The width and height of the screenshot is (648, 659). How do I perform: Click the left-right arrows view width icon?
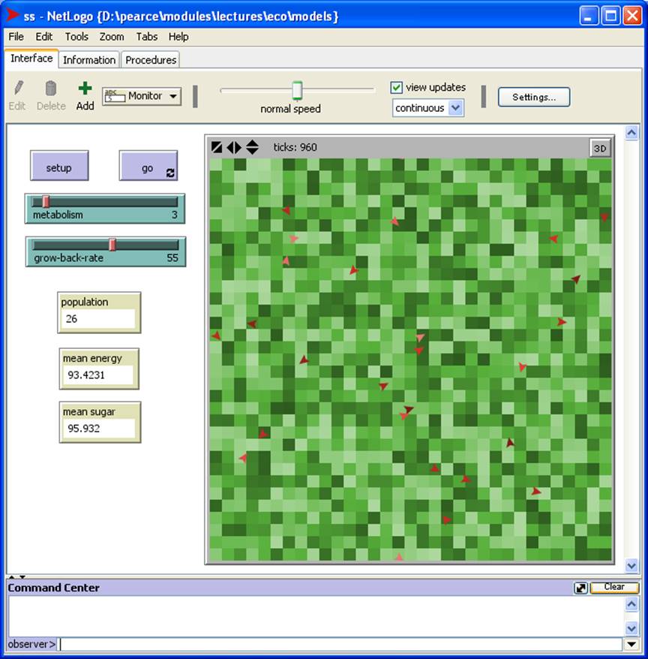[234, 148]
